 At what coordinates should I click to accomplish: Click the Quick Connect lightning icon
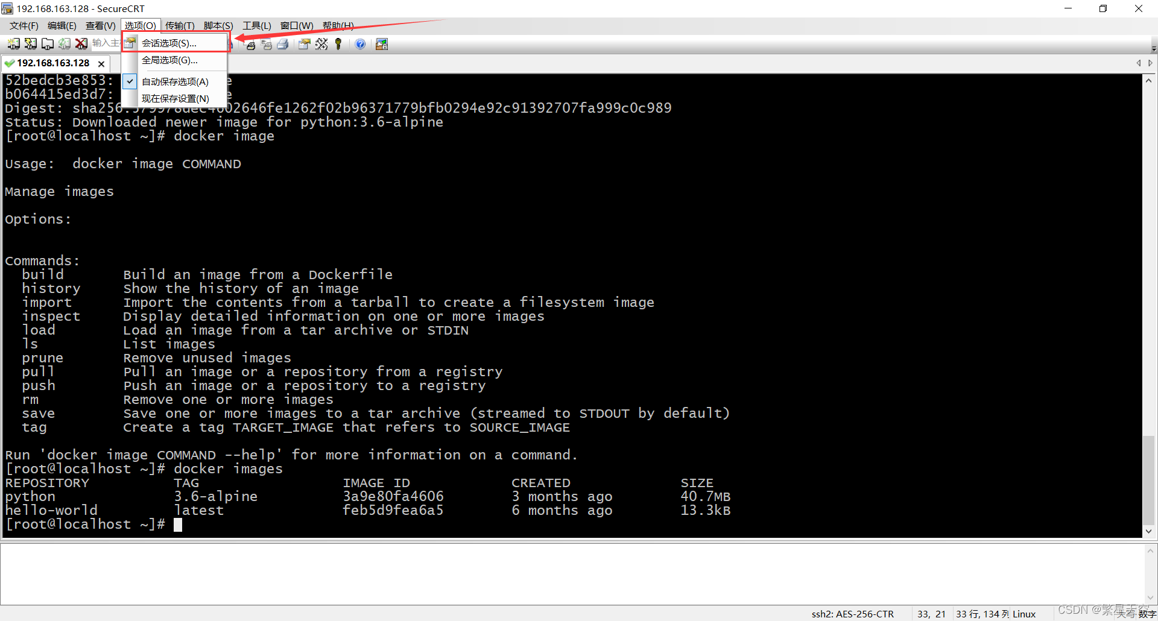tap(30, 43)
